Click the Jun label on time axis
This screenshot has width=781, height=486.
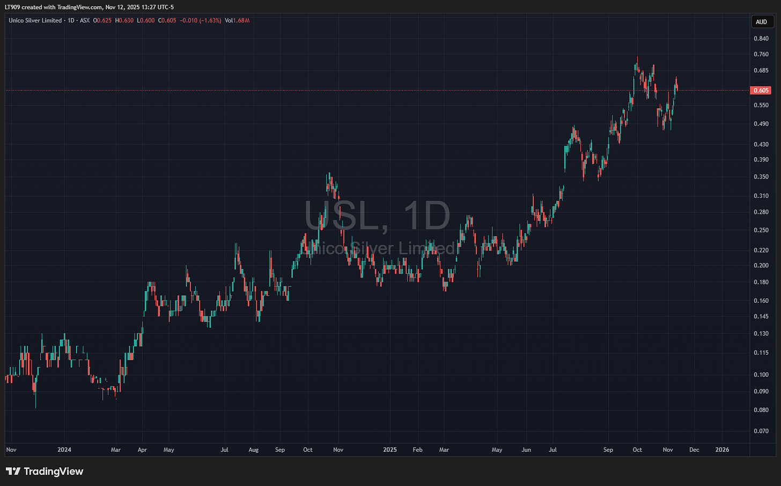526,450
